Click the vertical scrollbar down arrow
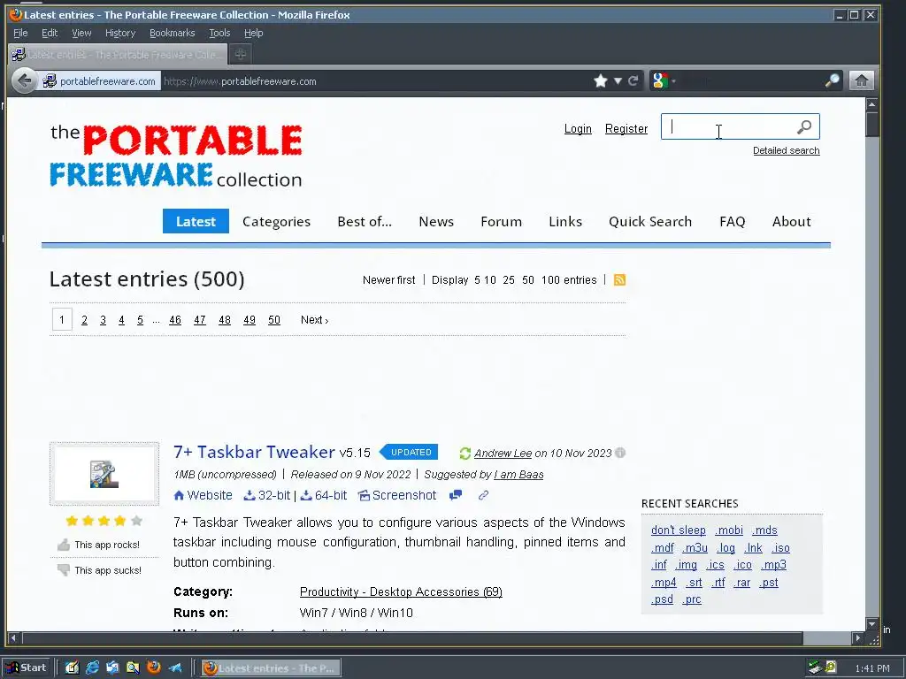The width and height of the screenshot is (906, 679). click(871, 624)
